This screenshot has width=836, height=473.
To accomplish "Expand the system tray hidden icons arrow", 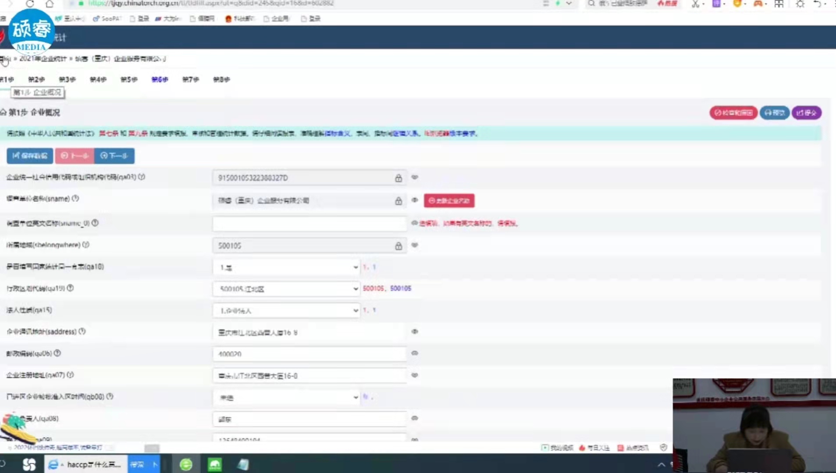I will [661, 464].
